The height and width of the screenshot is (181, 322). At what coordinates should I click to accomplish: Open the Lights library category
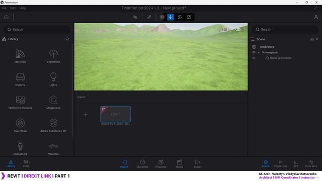tap(53, 79)
